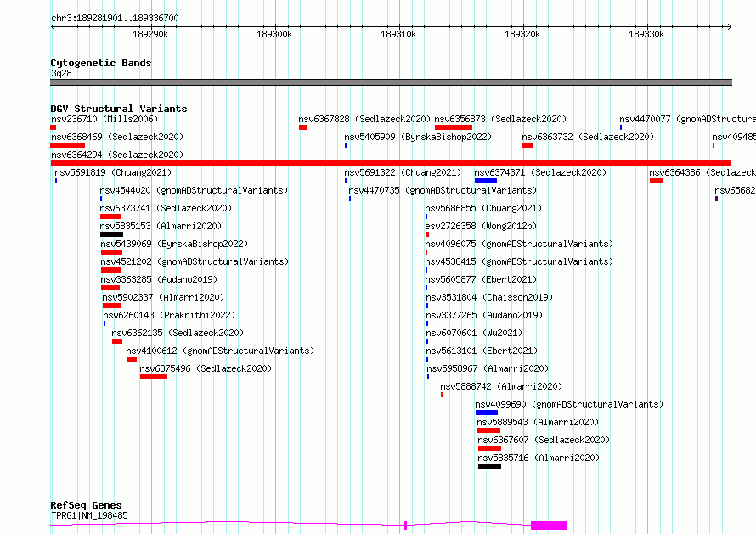Click variant label nsv5835153 (Almarri2020)
The image size is (756, 534).
click(x=161, y=226)
